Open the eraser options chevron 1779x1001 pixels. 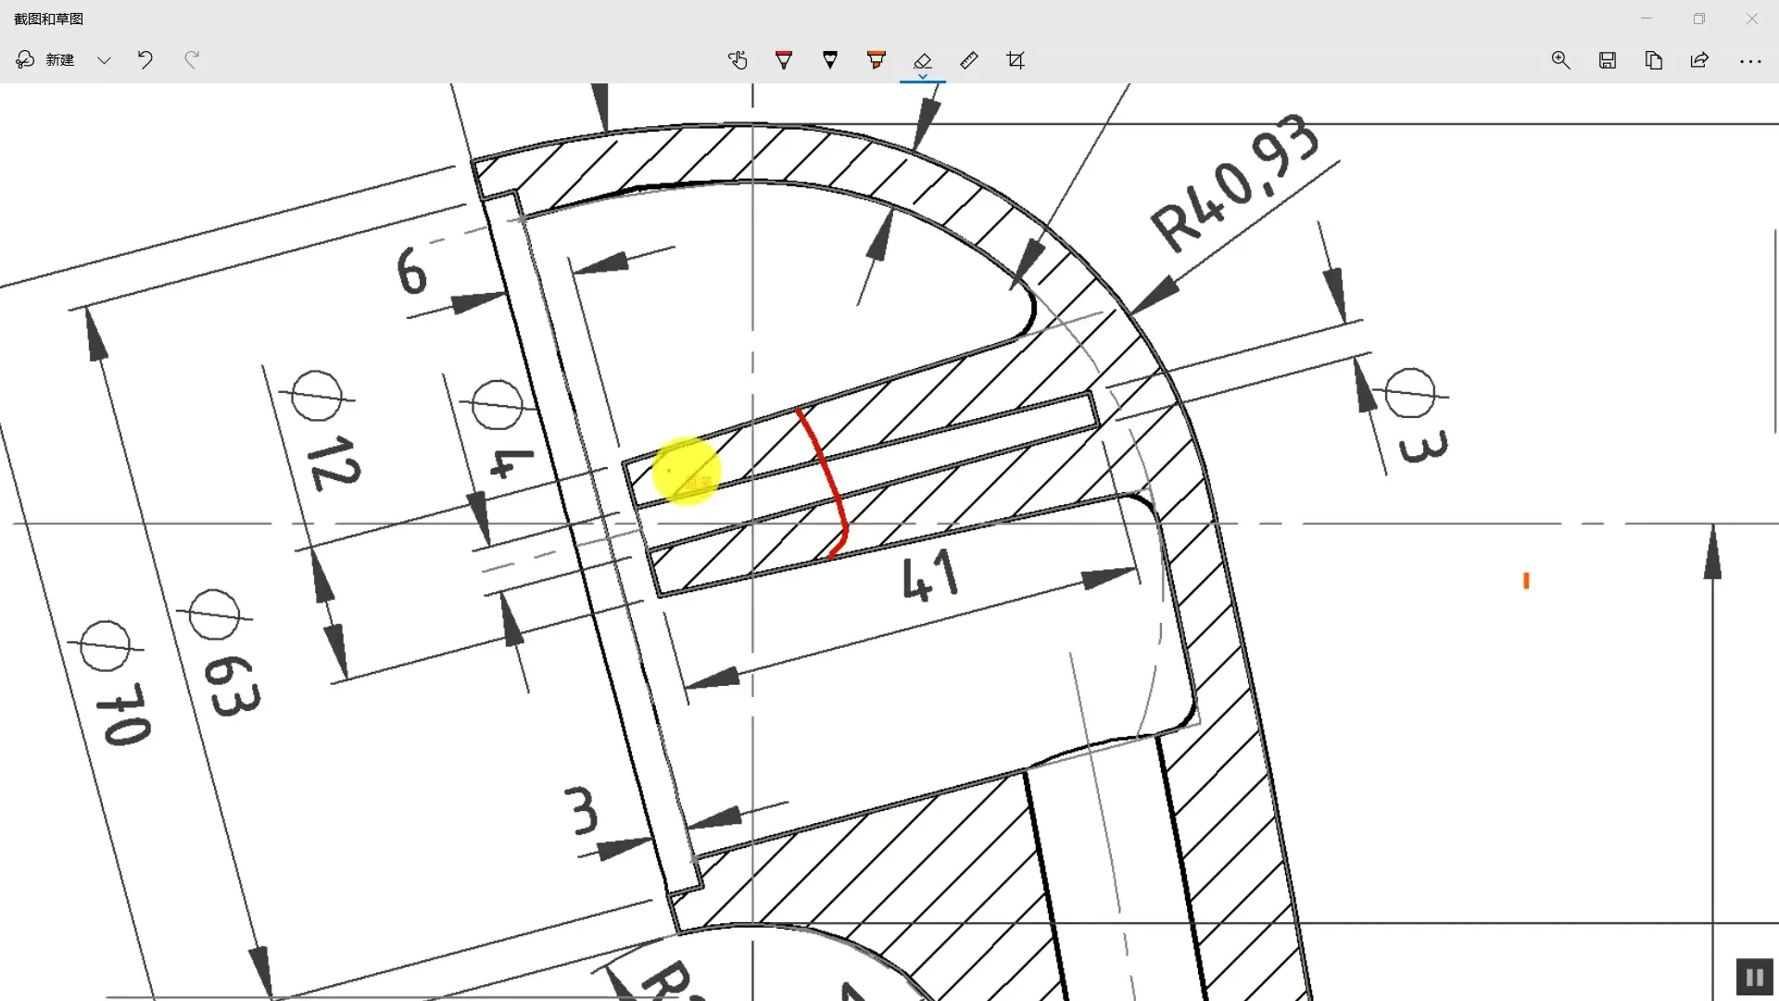[x=923, y=76]
